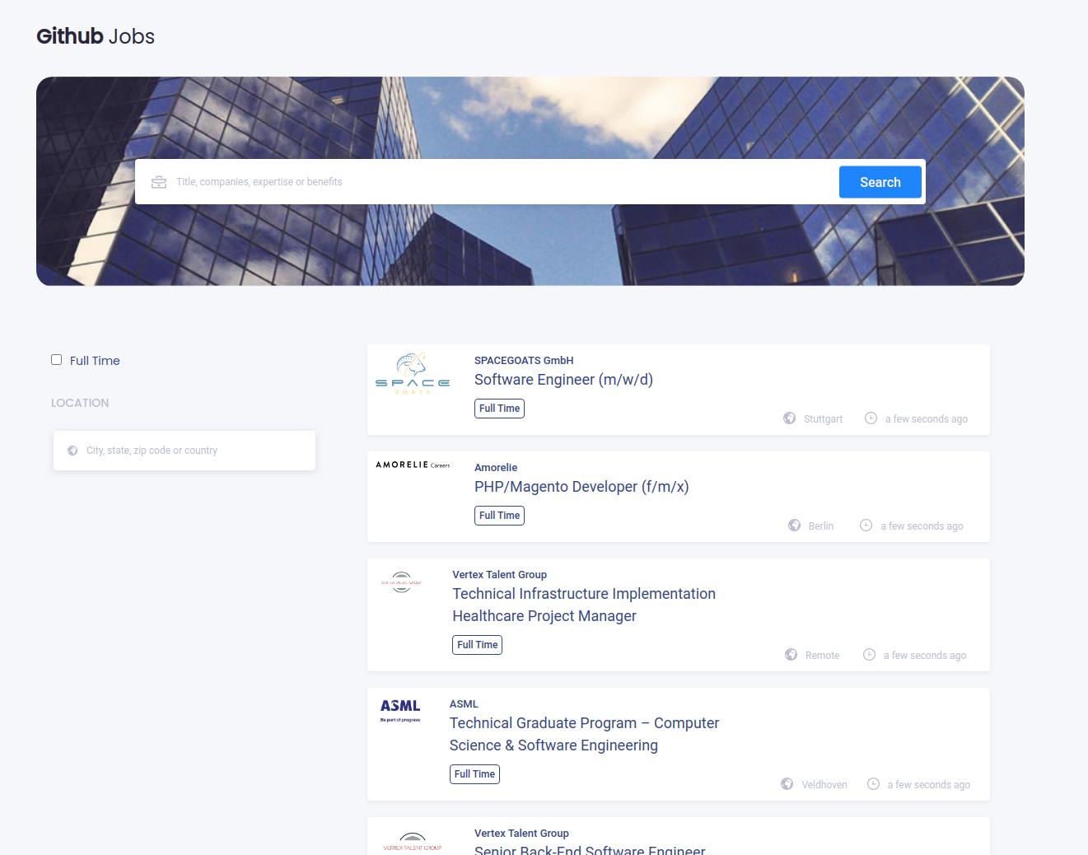This screenshot has height=855, width=1088.
Task: Open the Technical Graduate Program job listing
Action: (584, 734)
